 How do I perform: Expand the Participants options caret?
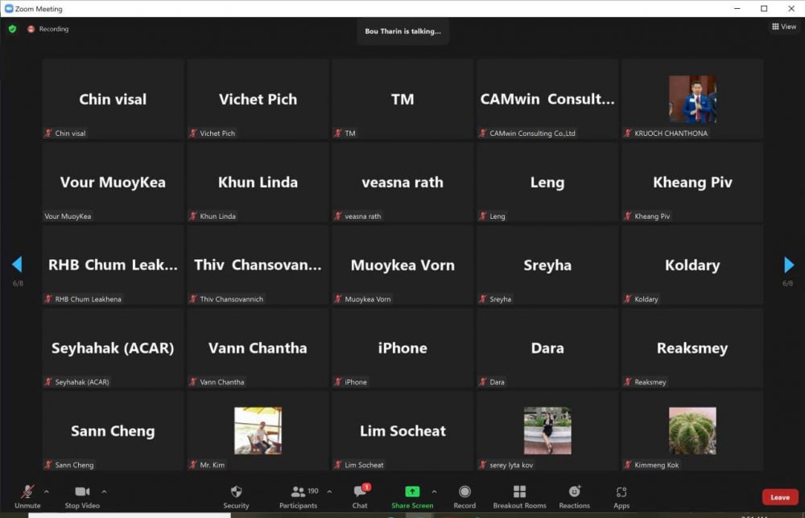pyautogui.click(x=328, y=491)
